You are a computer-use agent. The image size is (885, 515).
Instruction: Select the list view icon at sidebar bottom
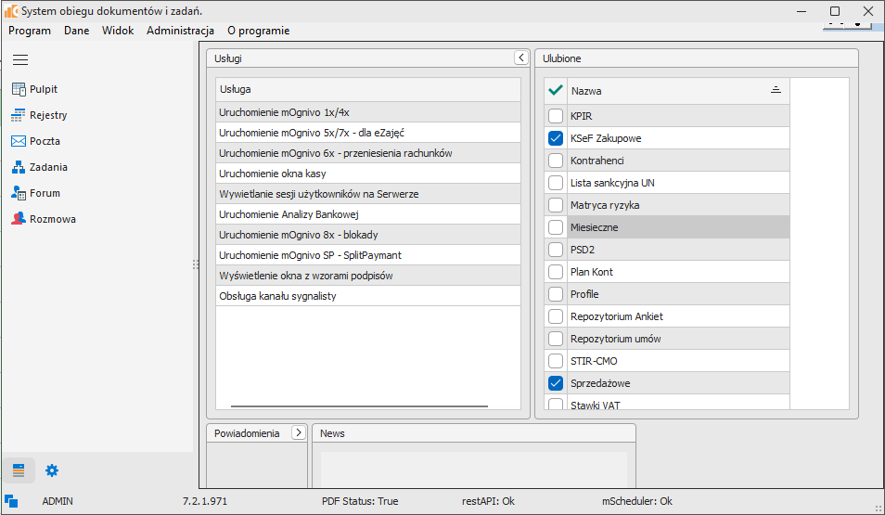[19, 470]
